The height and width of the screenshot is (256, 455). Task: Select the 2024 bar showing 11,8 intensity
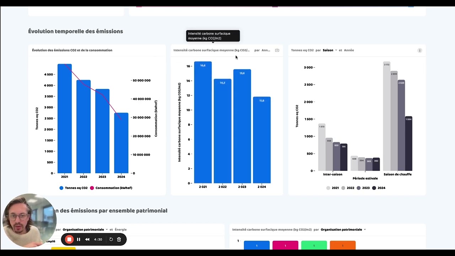262,140
